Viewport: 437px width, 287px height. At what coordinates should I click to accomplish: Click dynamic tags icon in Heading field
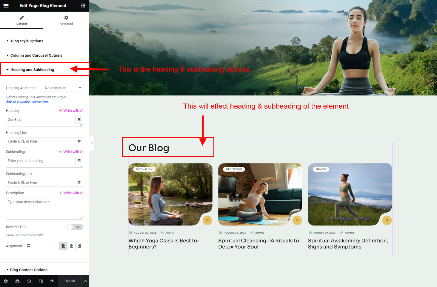[79, 119]
